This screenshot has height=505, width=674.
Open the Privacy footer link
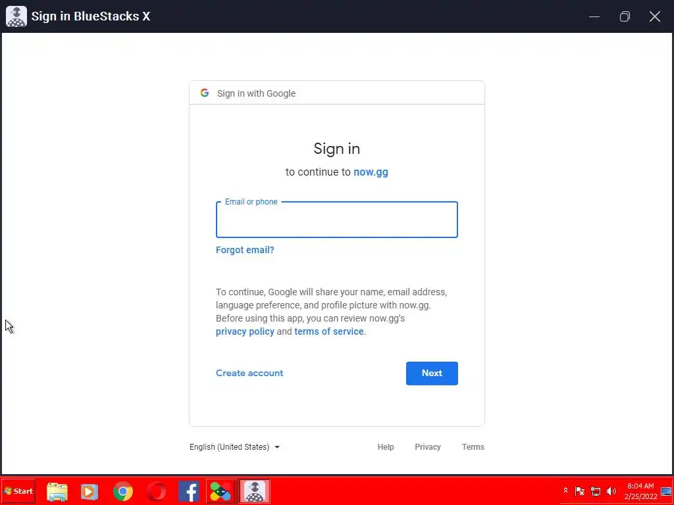pos(428,447)
